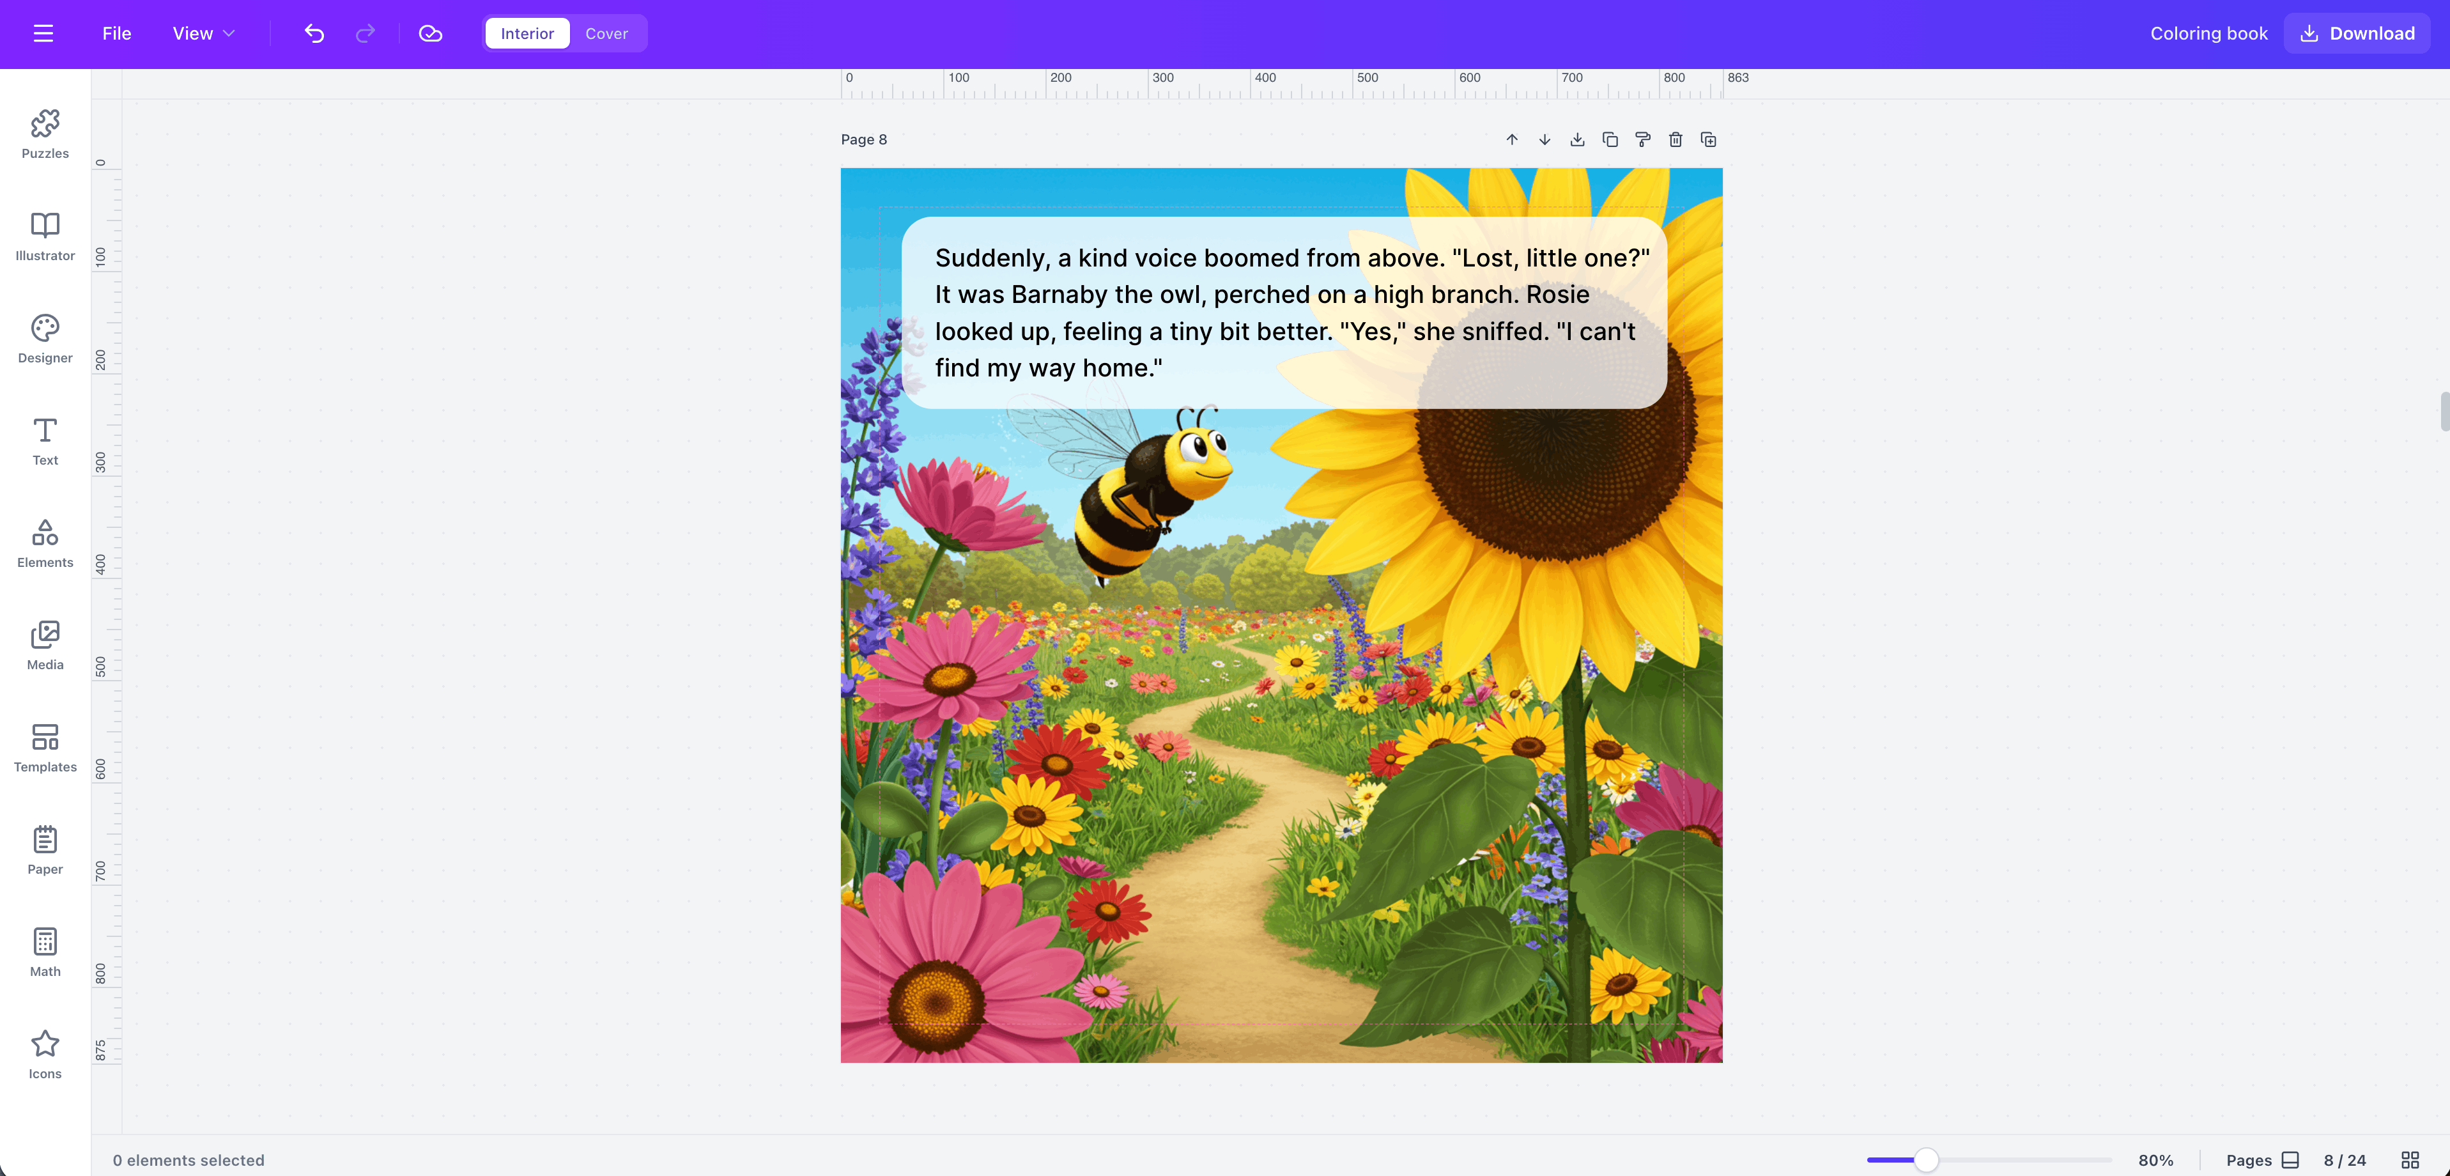This screenshot has width=2450, height=1176.
Task: Select the Text tool in the sidebar
Action: coord(45,442)
